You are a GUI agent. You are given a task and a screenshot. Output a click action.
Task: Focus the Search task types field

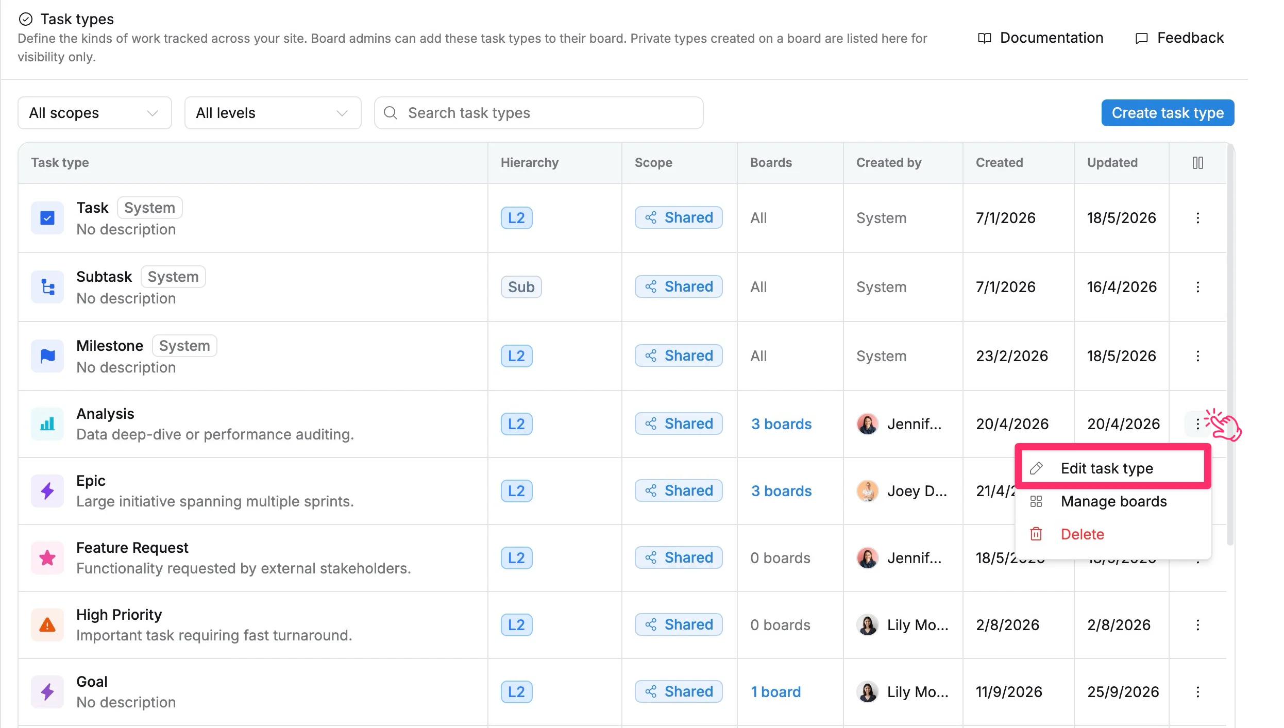coord(538,113)
